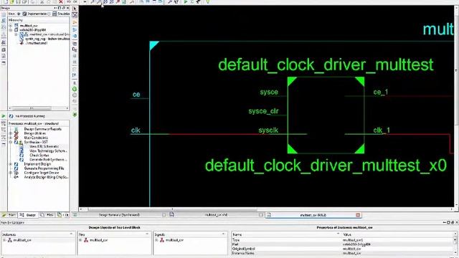459x258 pixels.
Task: Click the Design Utilities tools icon
Action: [x=16, y=133]
